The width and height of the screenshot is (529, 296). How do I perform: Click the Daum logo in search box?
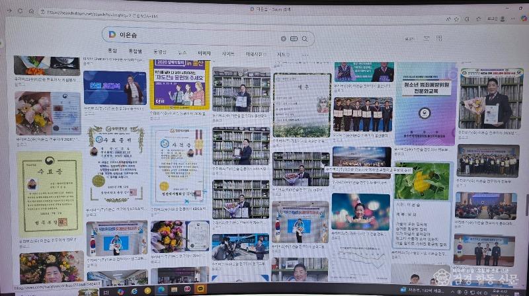112,35
